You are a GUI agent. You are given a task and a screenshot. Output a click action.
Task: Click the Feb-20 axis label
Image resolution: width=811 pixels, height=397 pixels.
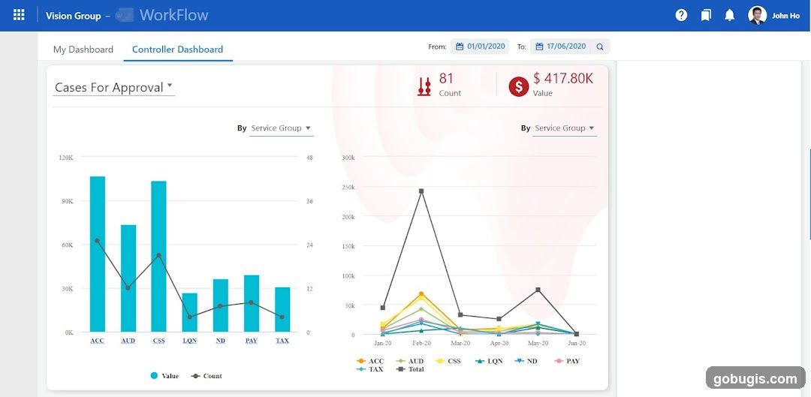[421, 343]
